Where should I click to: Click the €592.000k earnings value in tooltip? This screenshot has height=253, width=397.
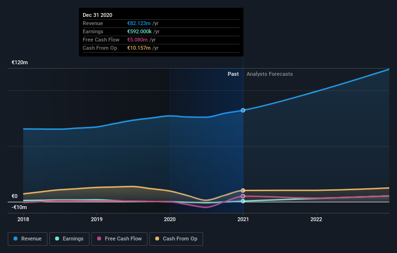139,31
